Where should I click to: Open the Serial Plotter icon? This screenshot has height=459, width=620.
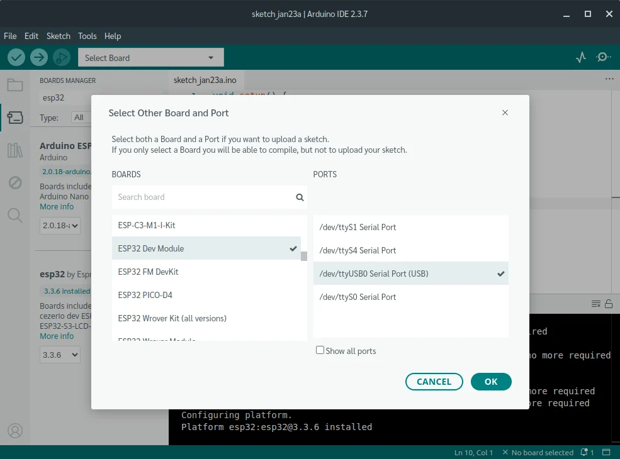click(x=581, y=58)
